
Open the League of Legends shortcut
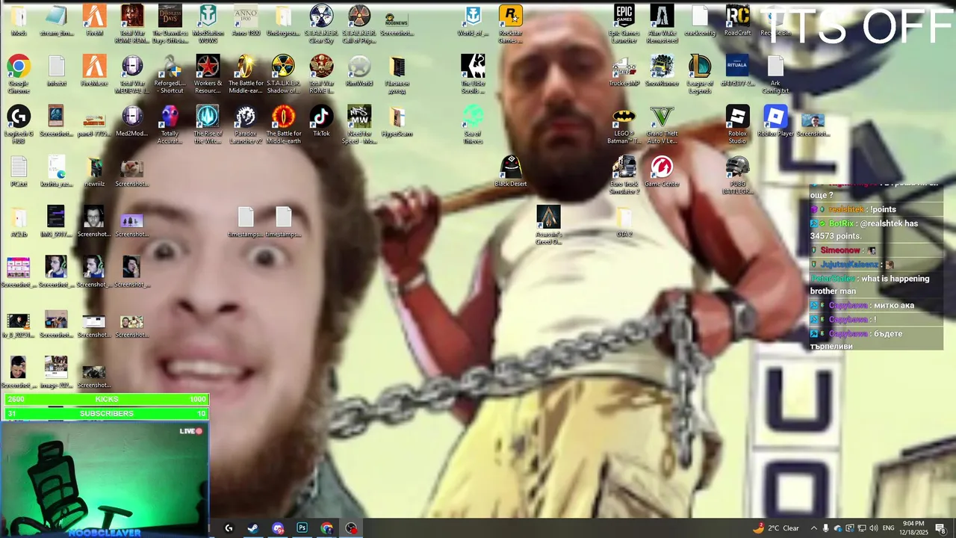(x=700, y=75)
